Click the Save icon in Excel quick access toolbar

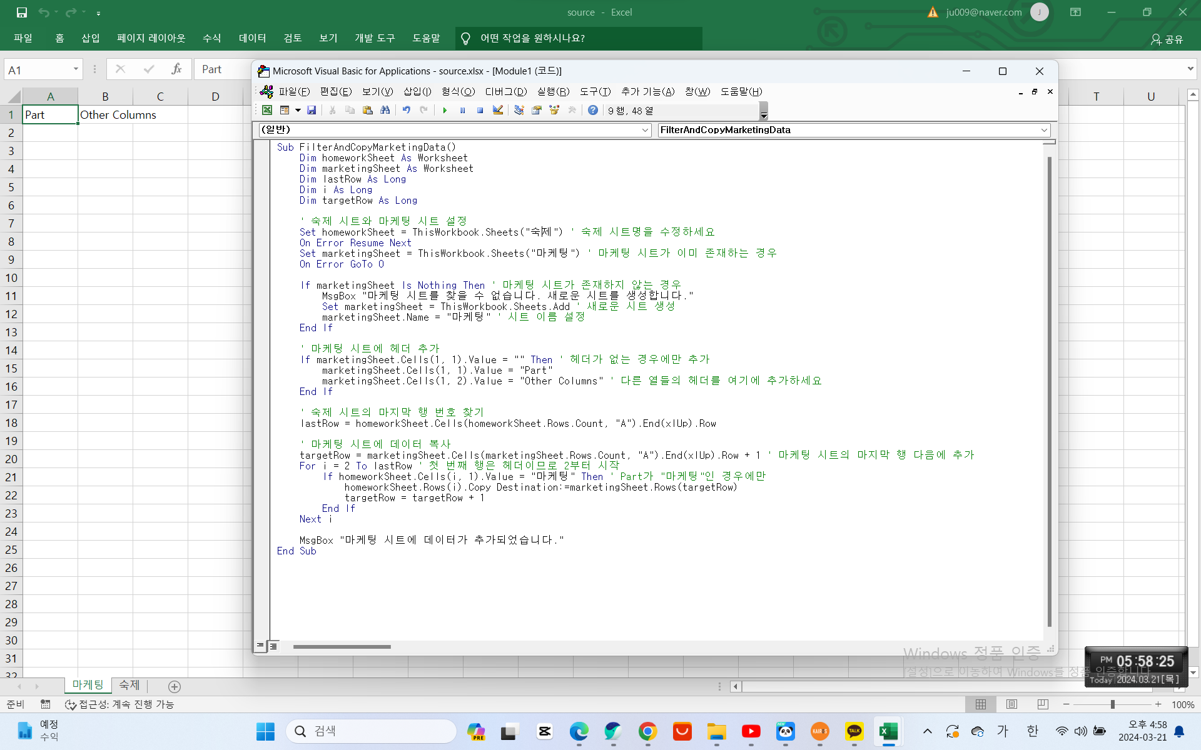tap(22, 12)
